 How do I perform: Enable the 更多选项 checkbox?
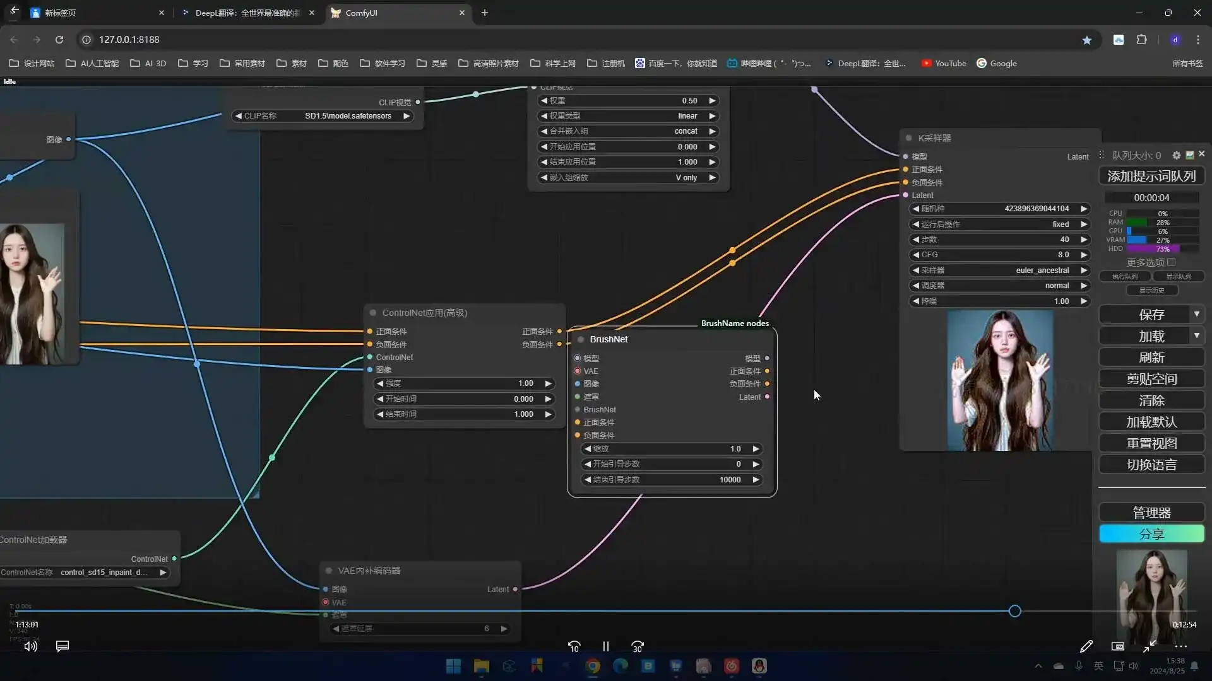coord(1172,262)
